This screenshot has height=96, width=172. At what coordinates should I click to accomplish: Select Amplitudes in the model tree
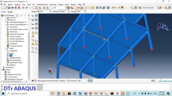tap(13, 51)
